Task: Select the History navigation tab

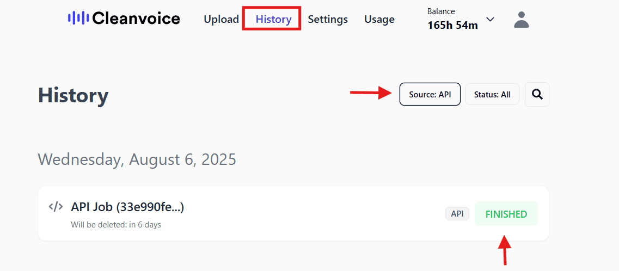Action: [273, 20]
